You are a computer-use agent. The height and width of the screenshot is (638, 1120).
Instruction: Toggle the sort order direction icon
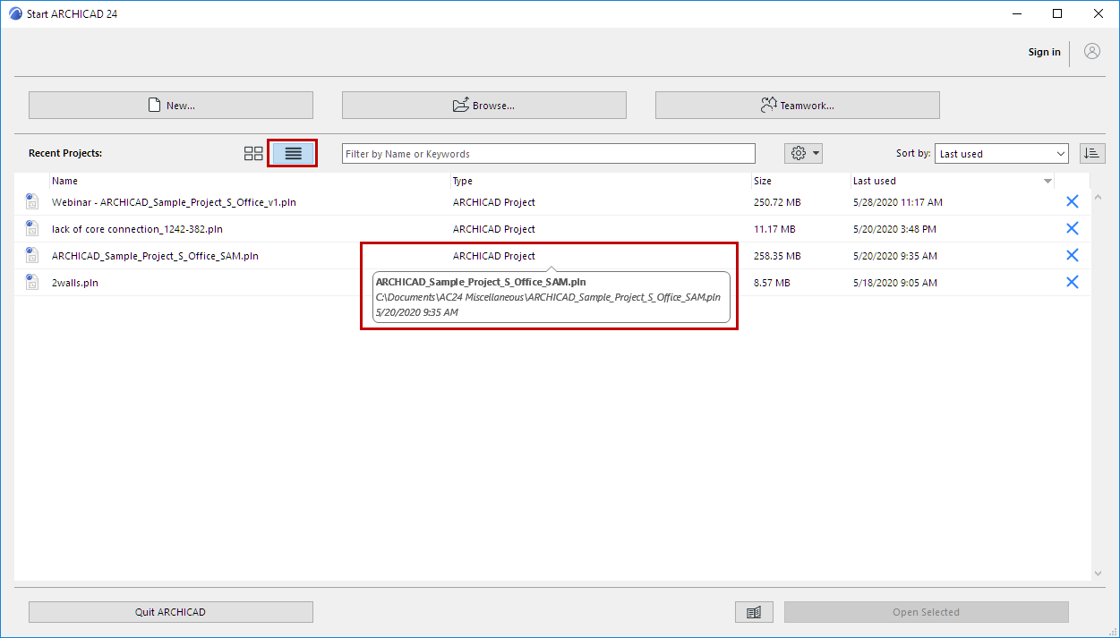coord(1092,154)
